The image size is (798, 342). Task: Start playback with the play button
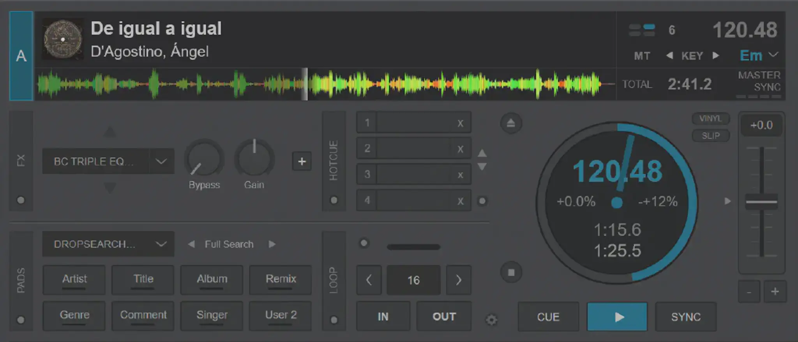(617, 317)
